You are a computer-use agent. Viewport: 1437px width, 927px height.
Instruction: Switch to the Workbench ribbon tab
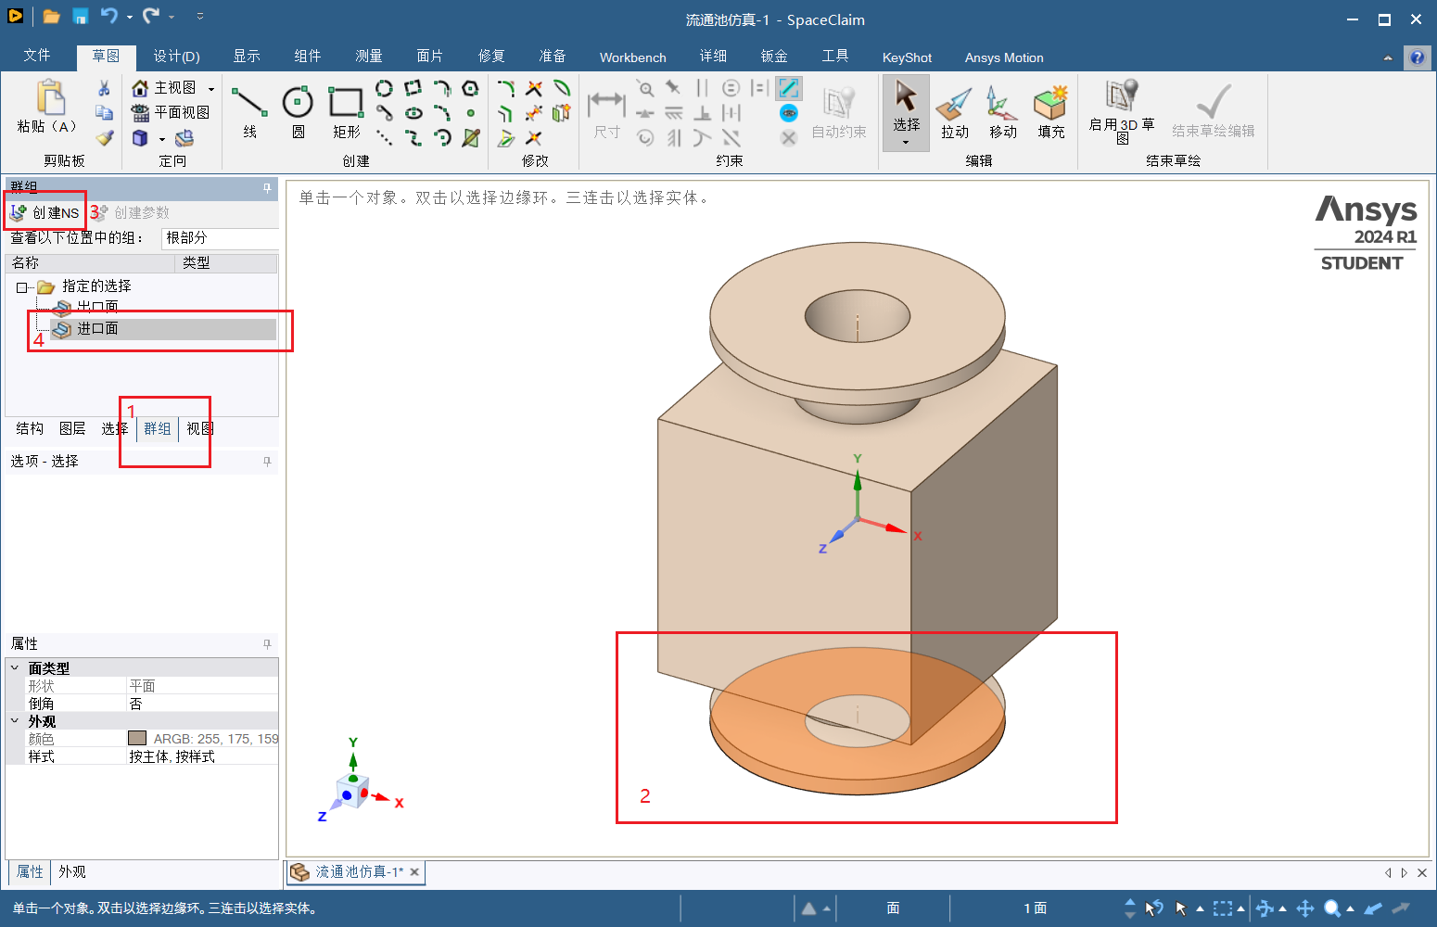(632, 57)
